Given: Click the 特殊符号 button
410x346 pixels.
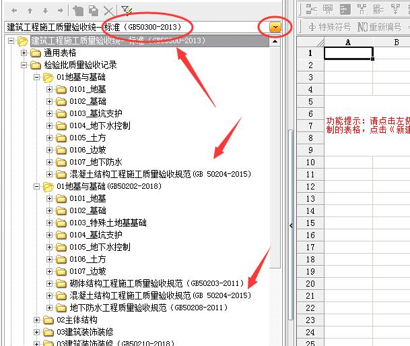Looking at the screenshot, I should pos(330,28).
